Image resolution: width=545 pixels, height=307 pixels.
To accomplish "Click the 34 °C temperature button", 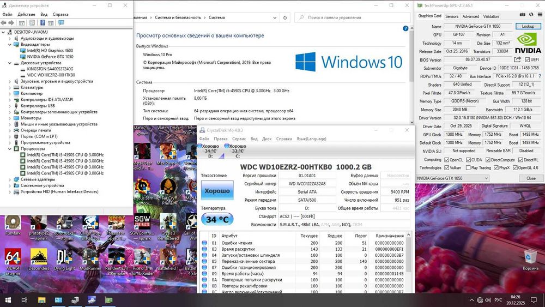I will (217, 219).
